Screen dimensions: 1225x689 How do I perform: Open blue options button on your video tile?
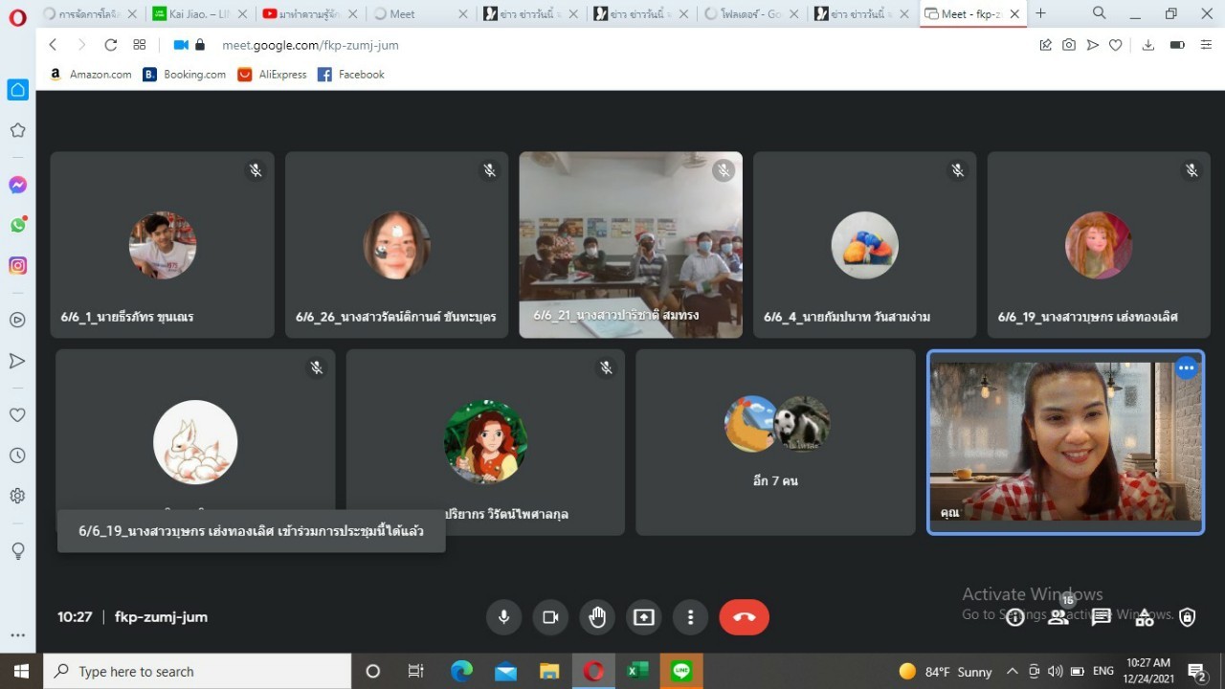(x=1186, y=367)
